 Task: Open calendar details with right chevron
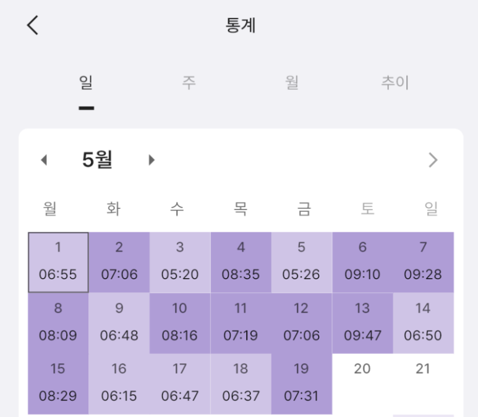[x=433, y=160]
